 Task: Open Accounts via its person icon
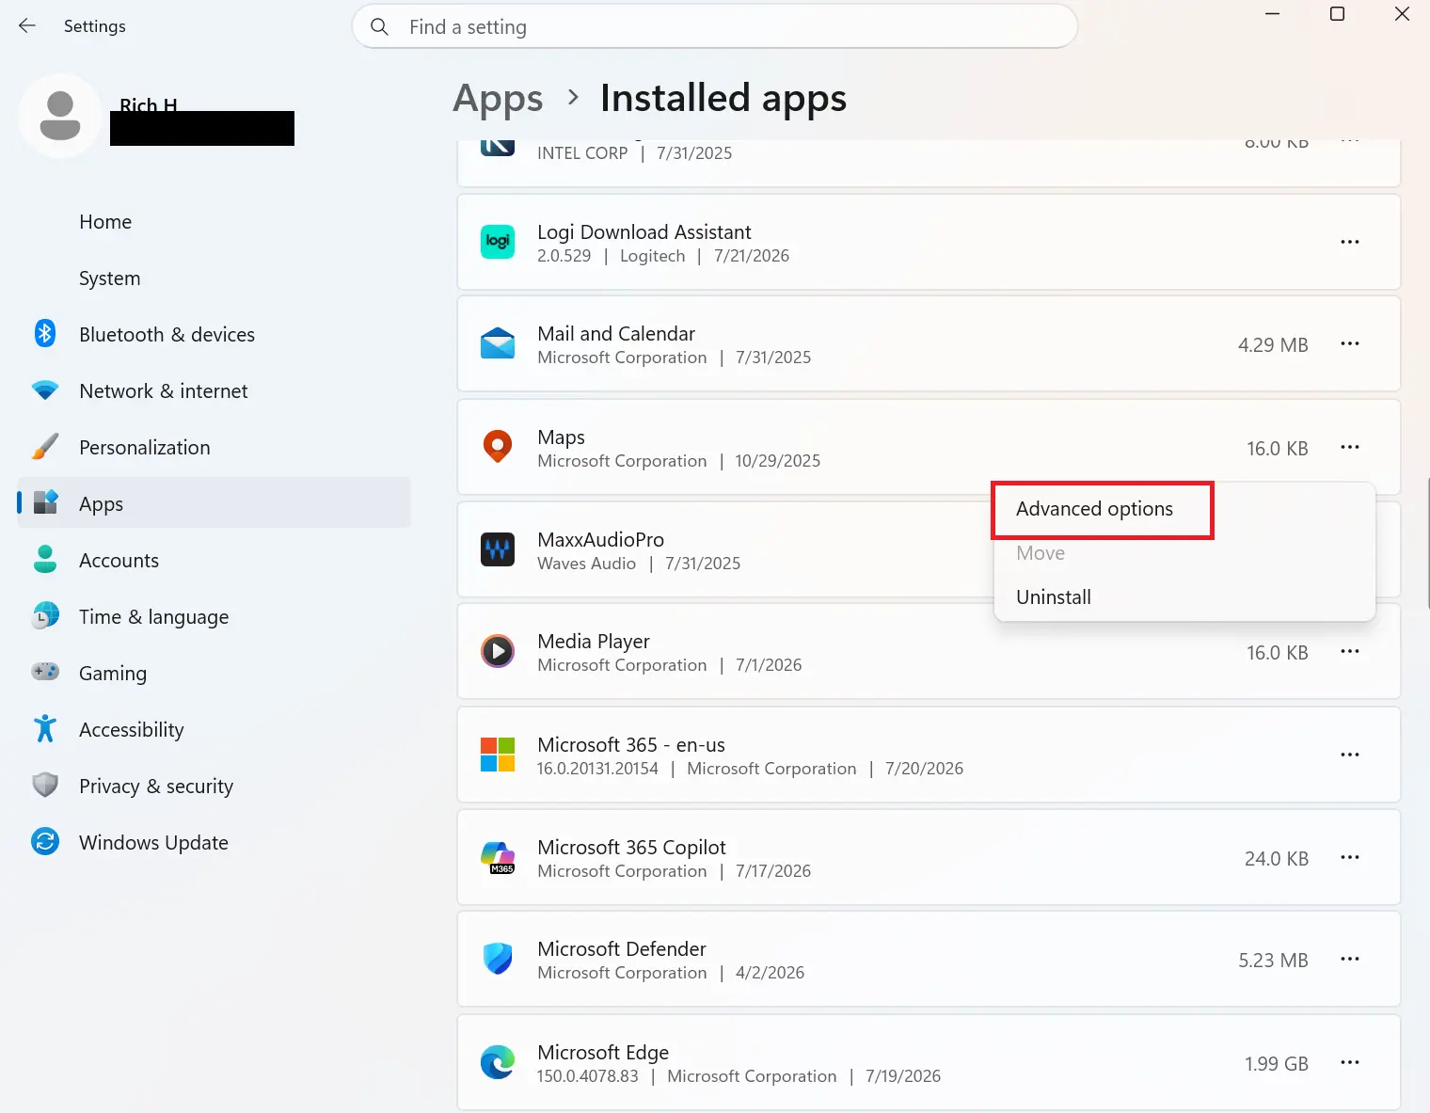pos(45,560)
